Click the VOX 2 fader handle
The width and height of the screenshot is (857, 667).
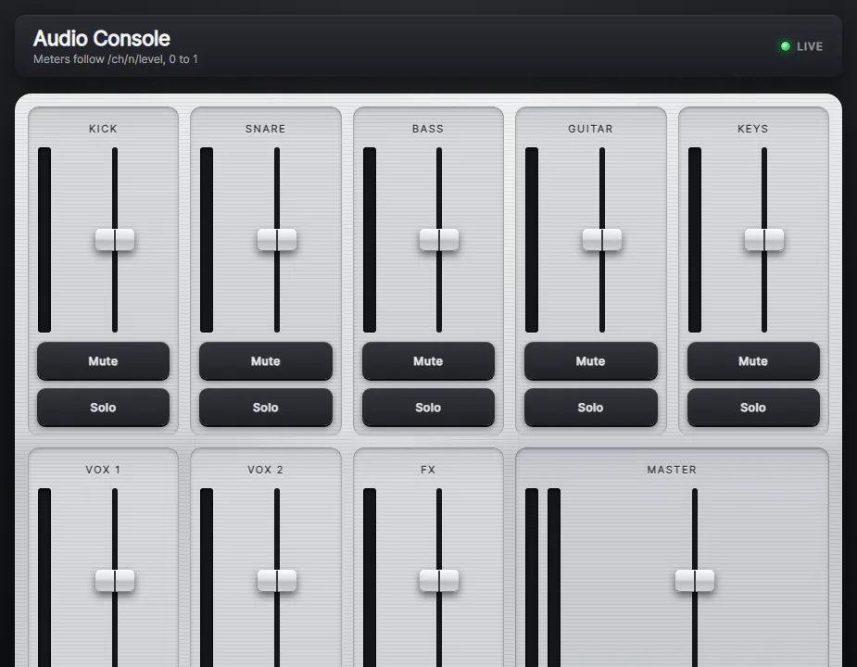point(277,581)
